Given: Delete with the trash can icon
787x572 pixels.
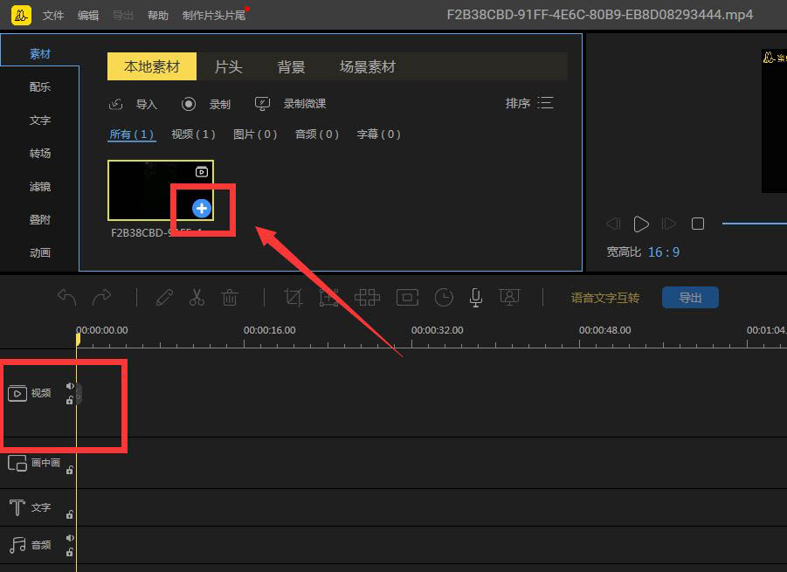Looking at the screenshot, I should [x=230, y=298].
